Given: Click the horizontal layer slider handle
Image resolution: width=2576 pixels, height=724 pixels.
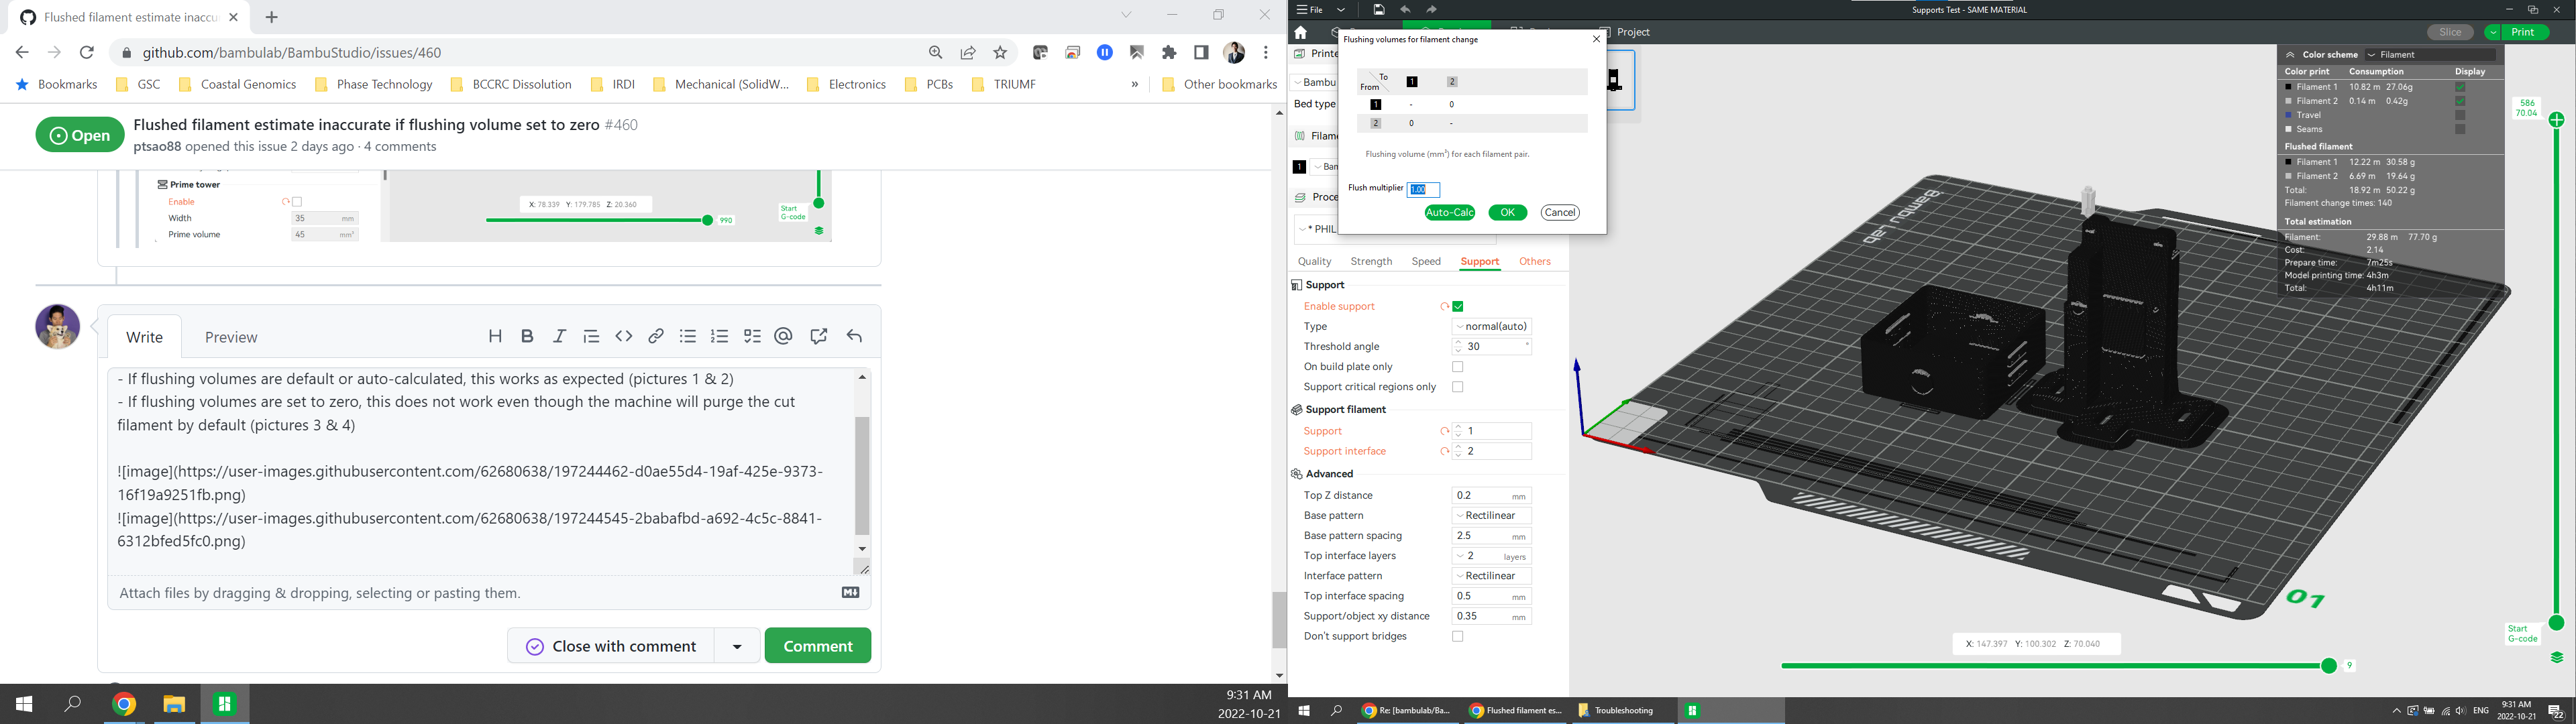Looking at the screenshot, I should [x=2329, y=666].
